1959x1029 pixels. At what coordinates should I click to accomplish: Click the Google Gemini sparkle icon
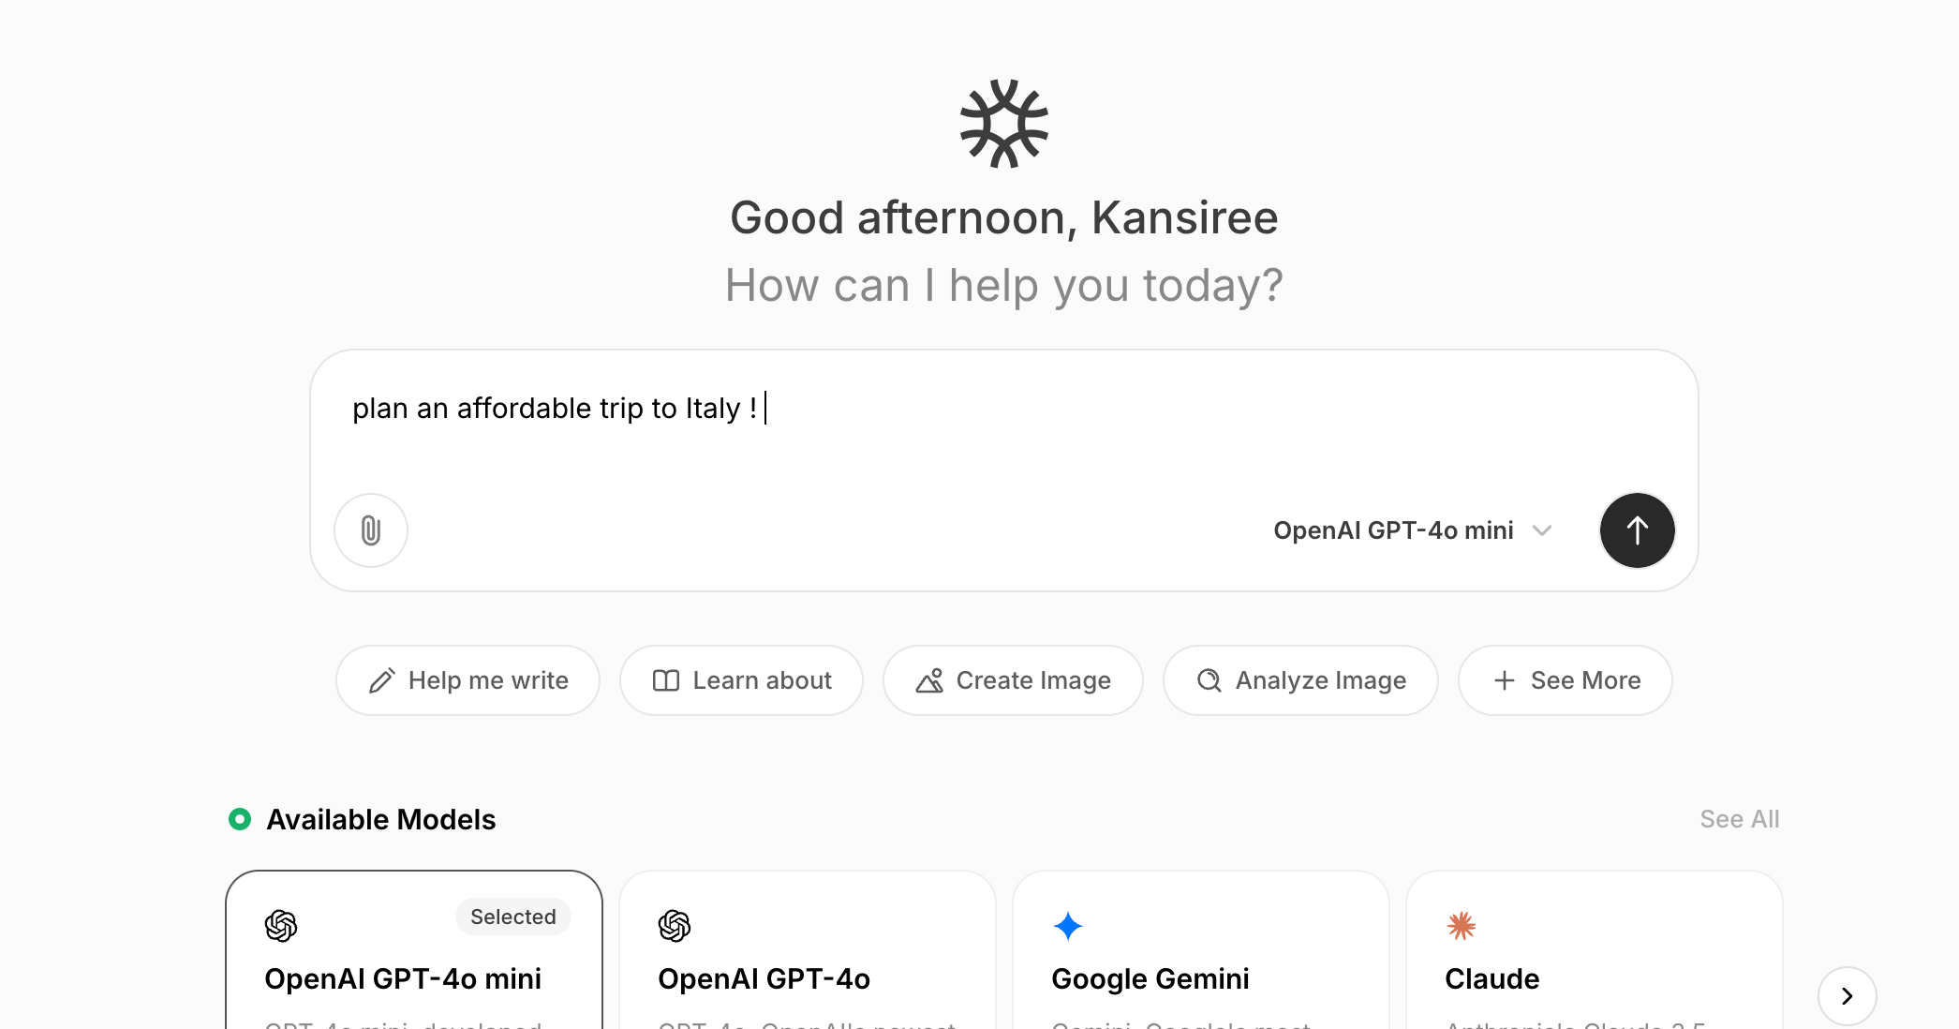click(1068, 926)
